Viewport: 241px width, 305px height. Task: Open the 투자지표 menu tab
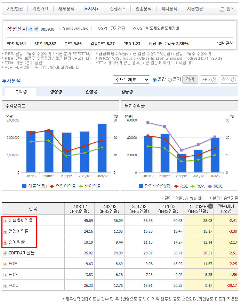point(92,9)
